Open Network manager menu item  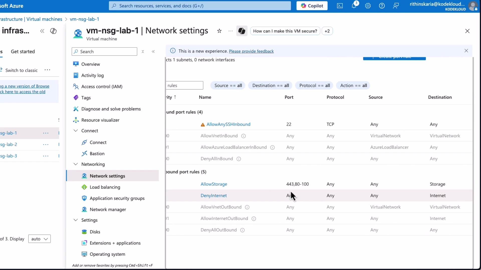coord(108,209)
